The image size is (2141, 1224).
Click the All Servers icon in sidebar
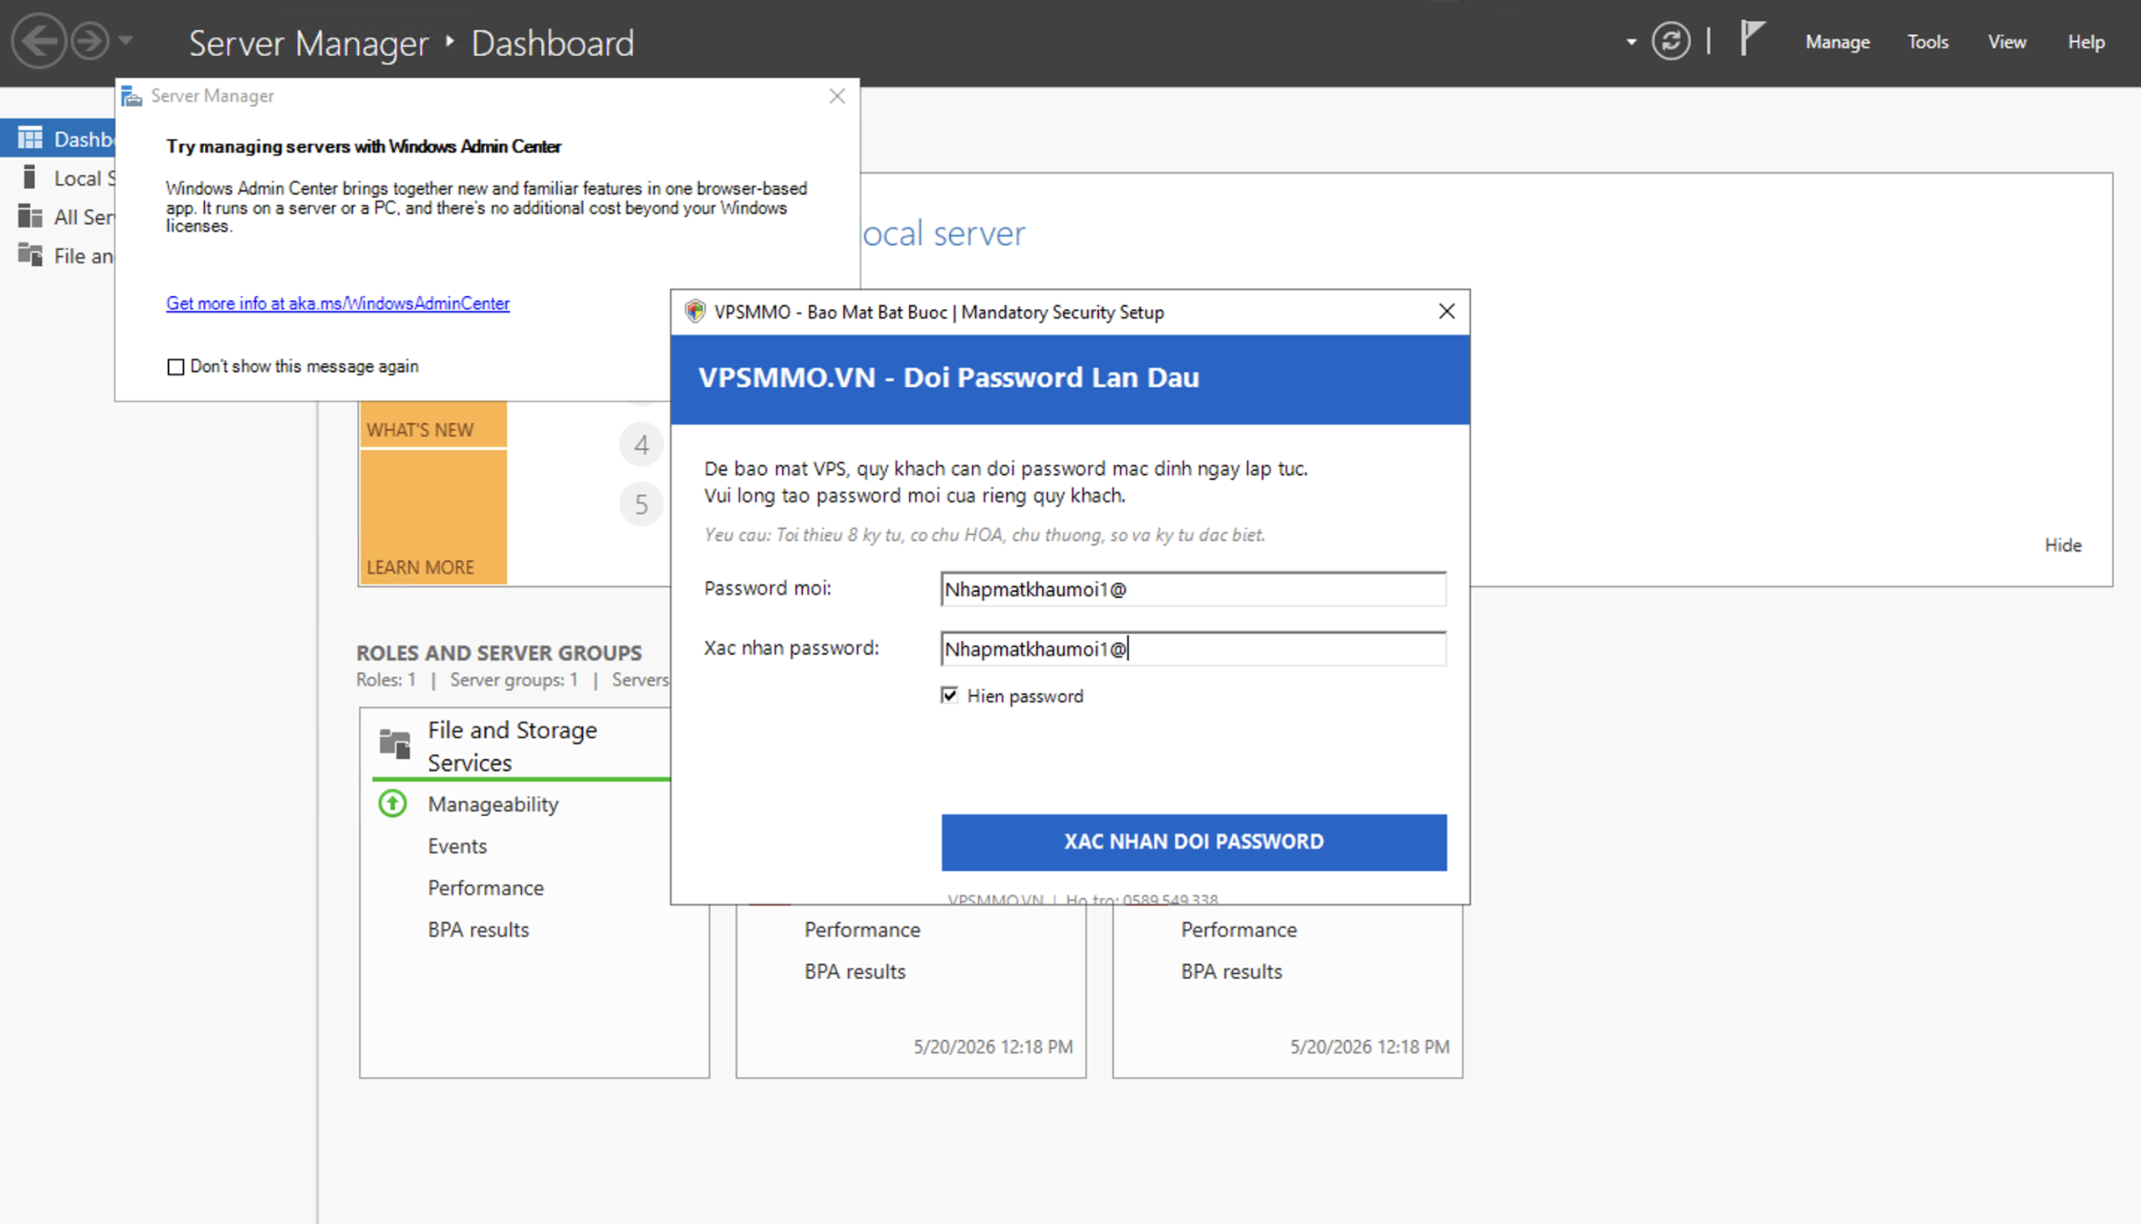coord(30,216)
